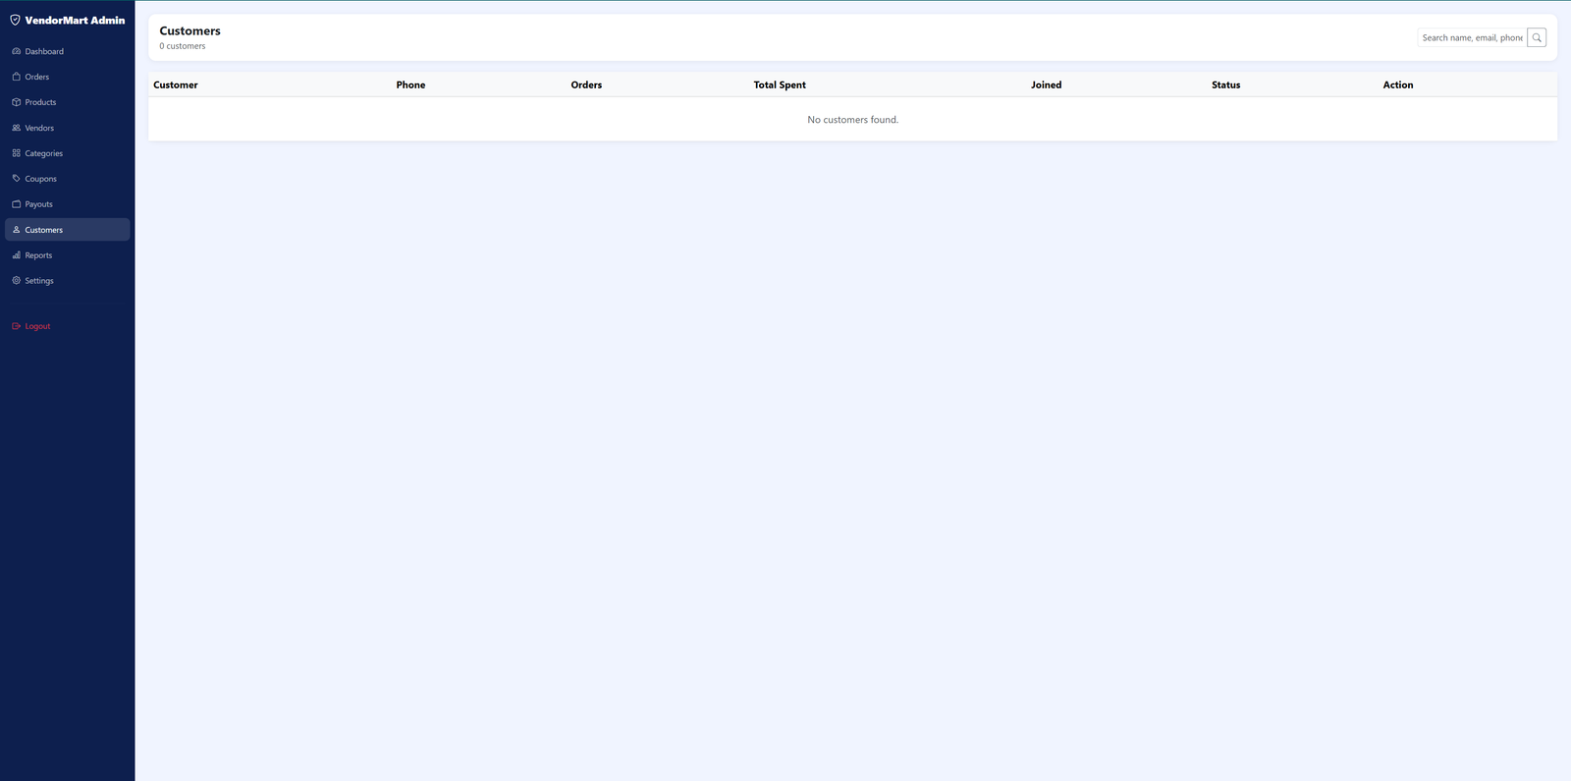Click the "No customers found." message
1571x781 pixels.
[852, 120]
